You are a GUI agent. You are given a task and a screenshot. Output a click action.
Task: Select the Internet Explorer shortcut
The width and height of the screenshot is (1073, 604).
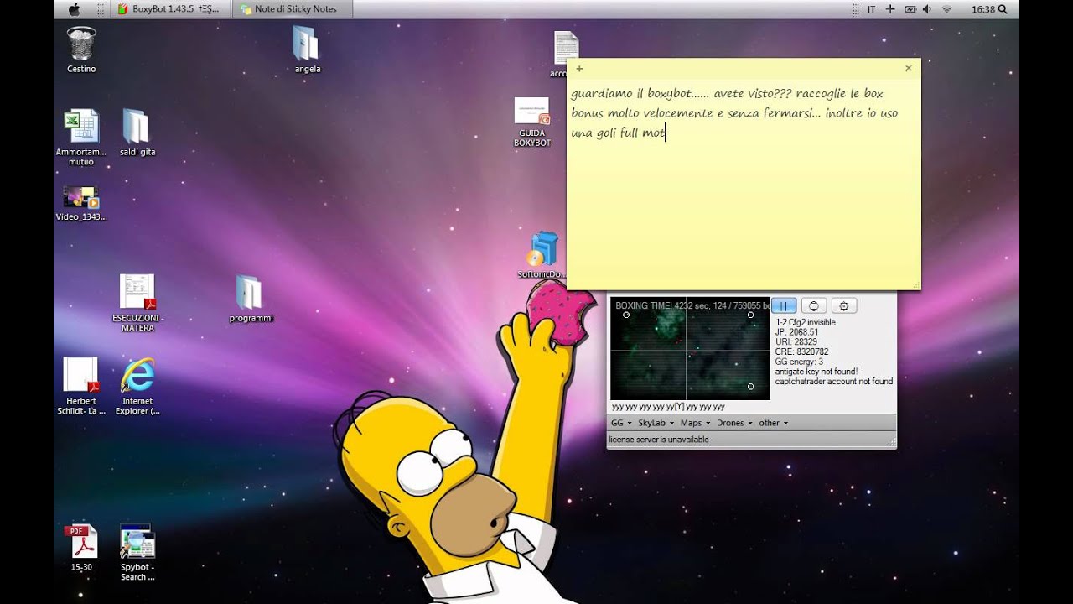click(x=137, y=386)
